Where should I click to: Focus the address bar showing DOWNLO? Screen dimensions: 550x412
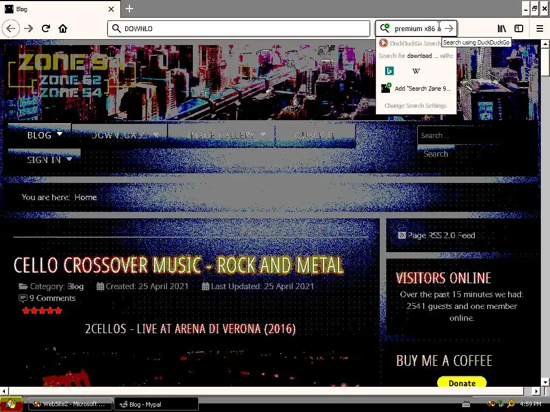click(x=239, y=28)
